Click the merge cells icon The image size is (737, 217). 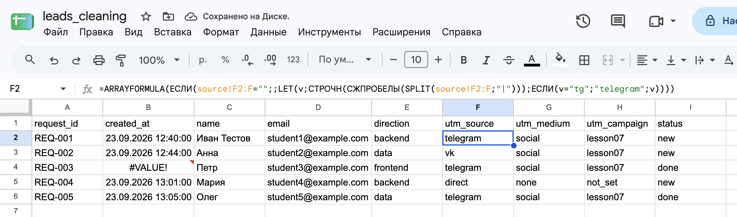(x=608, y=60)
